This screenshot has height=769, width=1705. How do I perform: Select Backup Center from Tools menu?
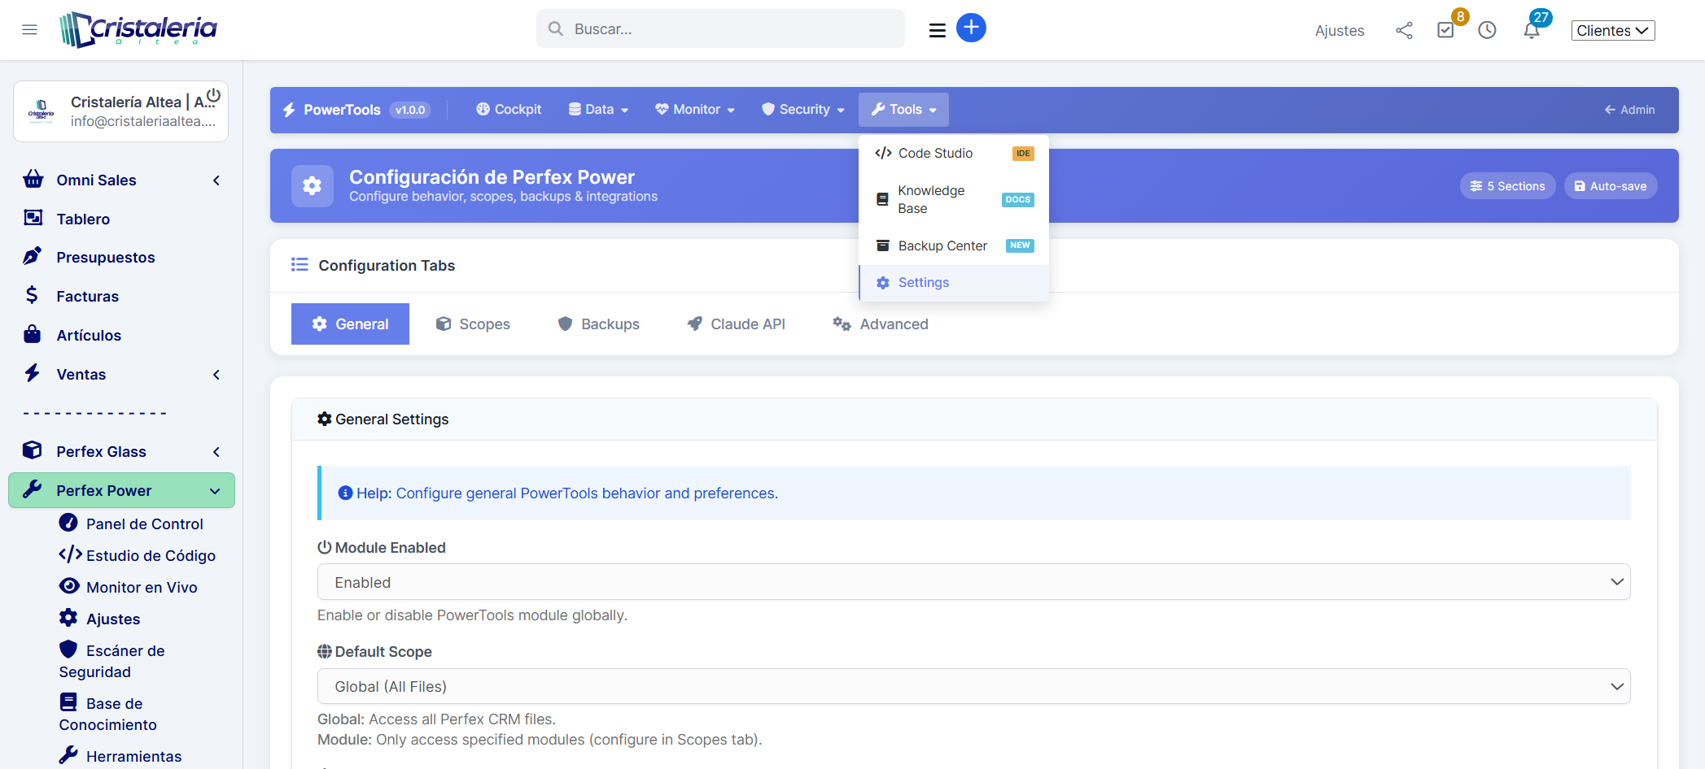click(x=942, y=246)
